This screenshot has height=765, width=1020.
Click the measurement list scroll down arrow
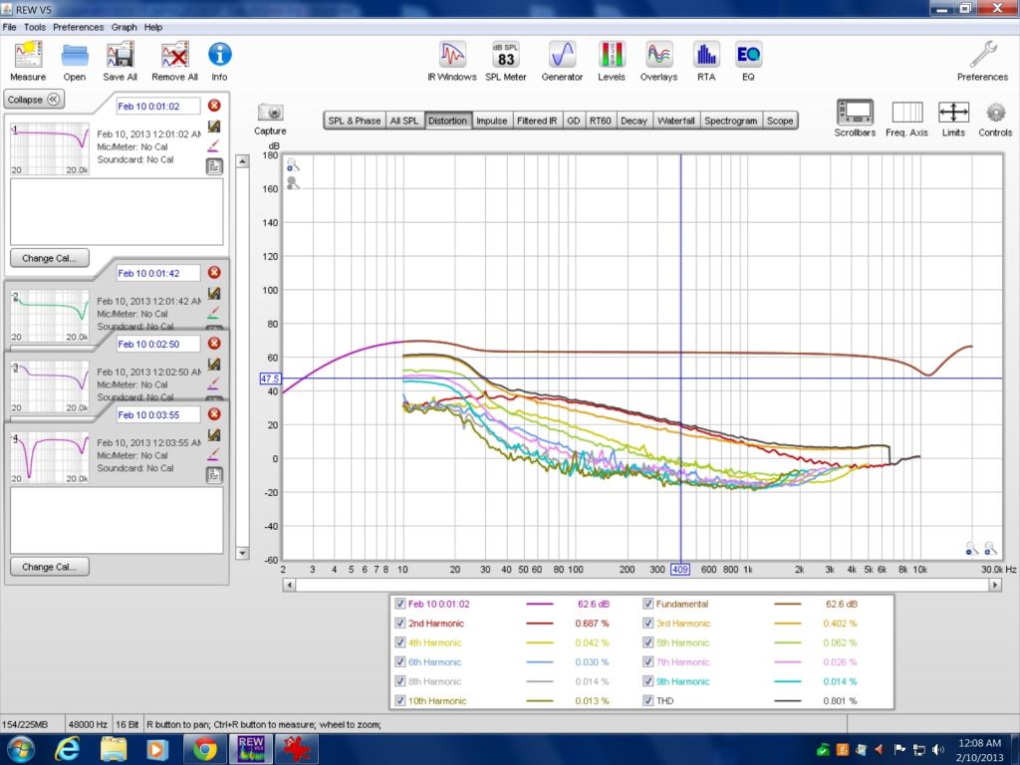coord(242,553)
